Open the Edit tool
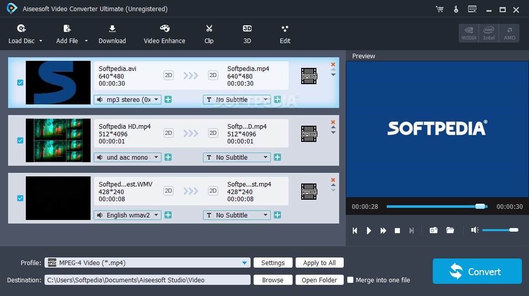 [x=284, y=33]
